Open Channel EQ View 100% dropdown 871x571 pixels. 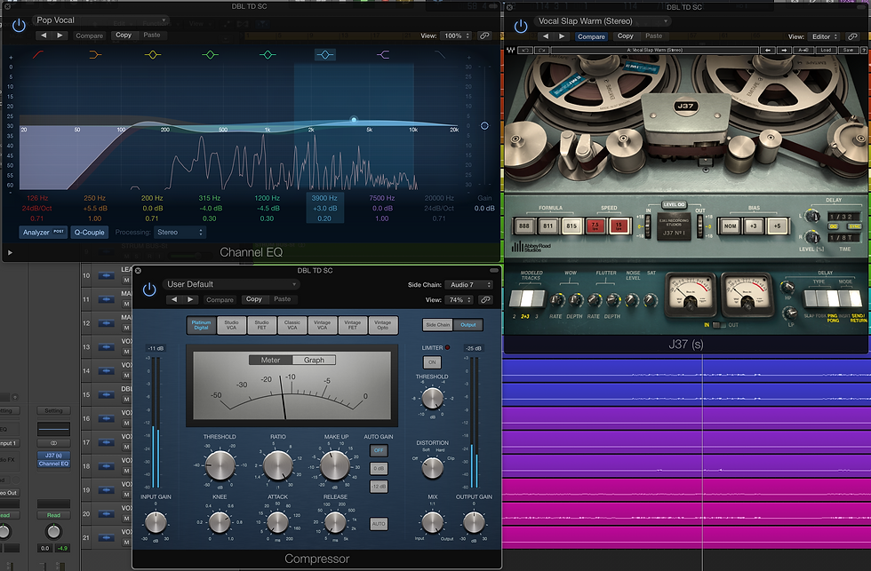pos(456,36)
